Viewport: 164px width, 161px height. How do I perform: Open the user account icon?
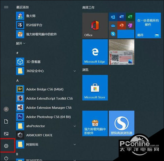click(6, 109)
